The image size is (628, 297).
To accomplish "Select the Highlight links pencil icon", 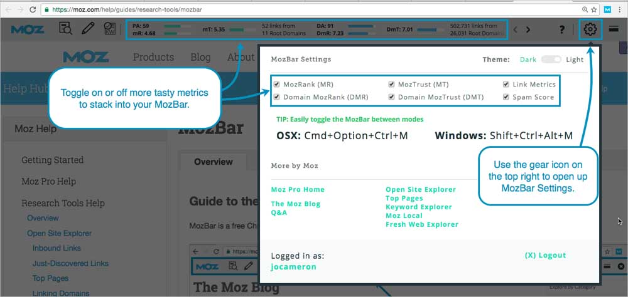I will pyautogui.click(x=88, y=29).
